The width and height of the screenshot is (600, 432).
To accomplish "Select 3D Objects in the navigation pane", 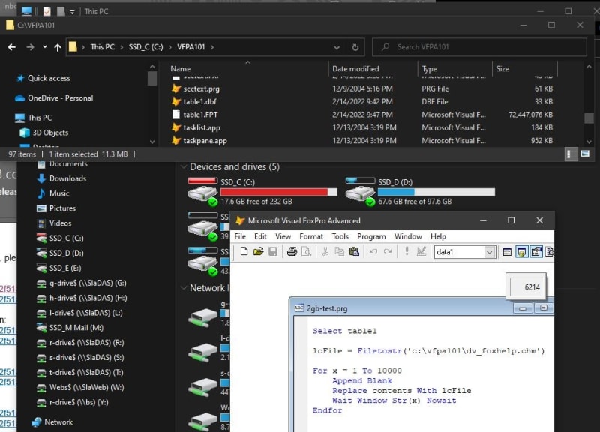I will point(50,133).
